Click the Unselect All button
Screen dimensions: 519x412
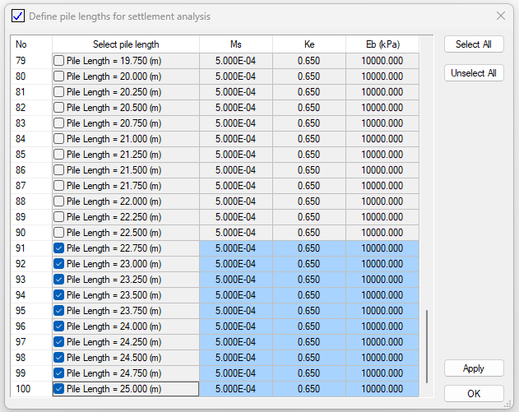pos(474,73)
